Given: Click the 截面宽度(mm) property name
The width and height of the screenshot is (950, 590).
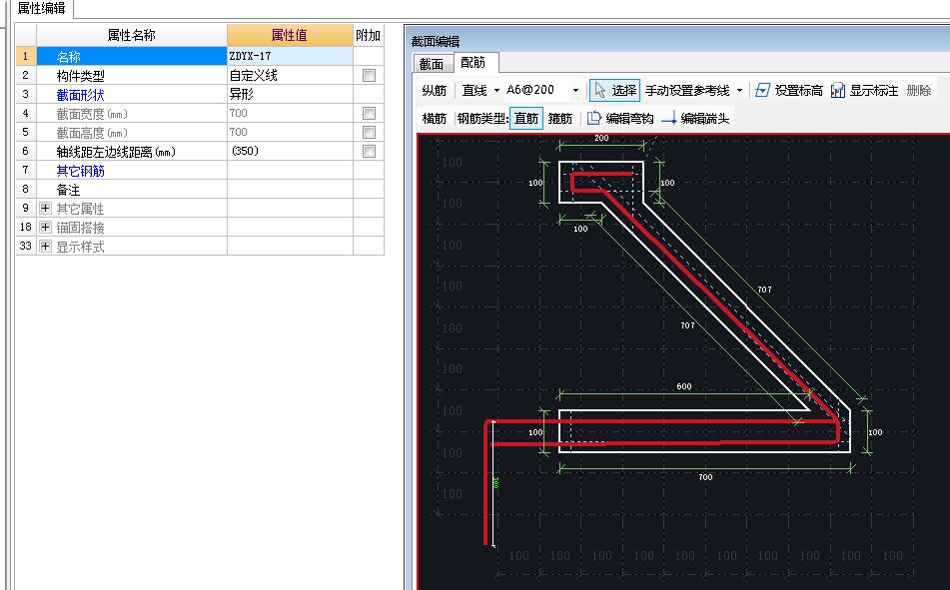Looking at the screenshot, I should [92, 113].
